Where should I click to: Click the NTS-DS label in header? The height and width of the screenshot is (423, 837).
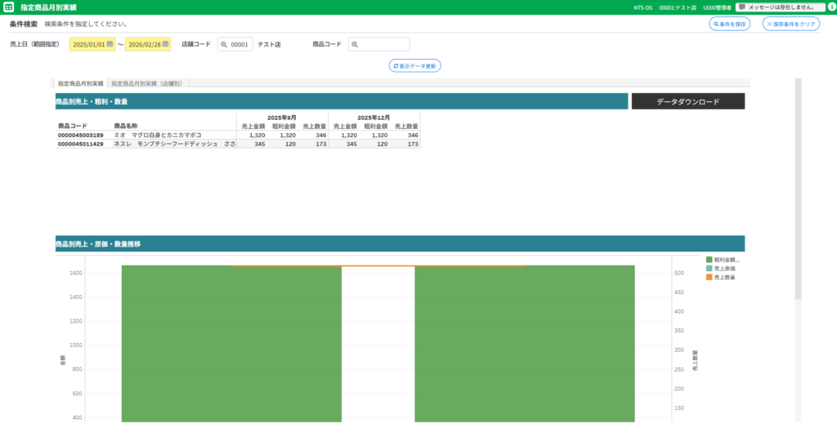point(642,7)
